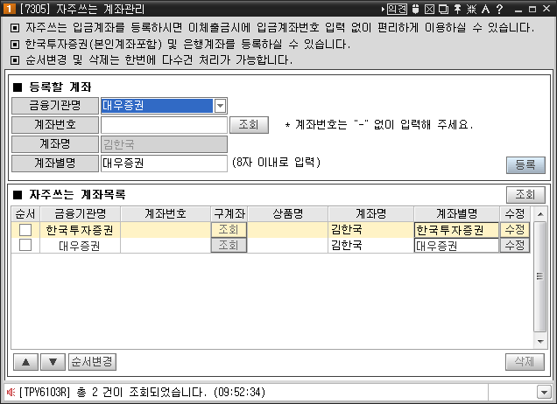Click the 수정 column header
Screen dimensions: 557x404
click(515, 214)
